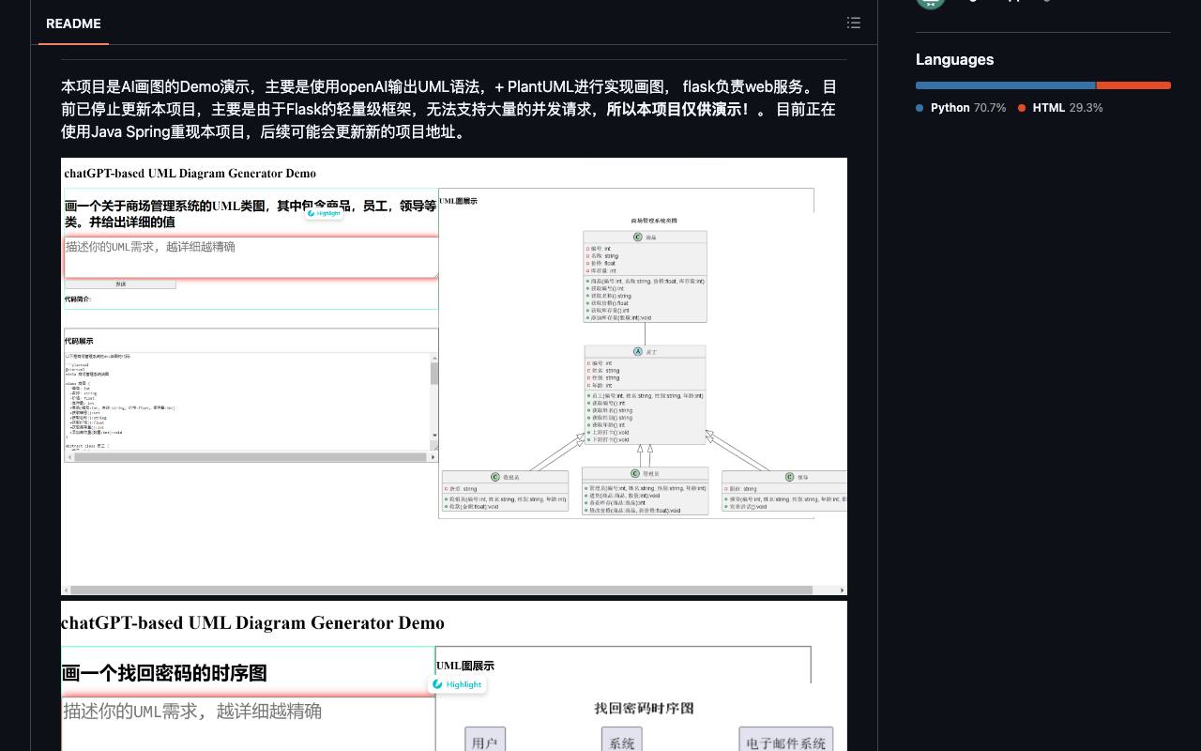Open the README outline list icon
The height and width of the screenshot is (751, 1201).
[854, 23]
